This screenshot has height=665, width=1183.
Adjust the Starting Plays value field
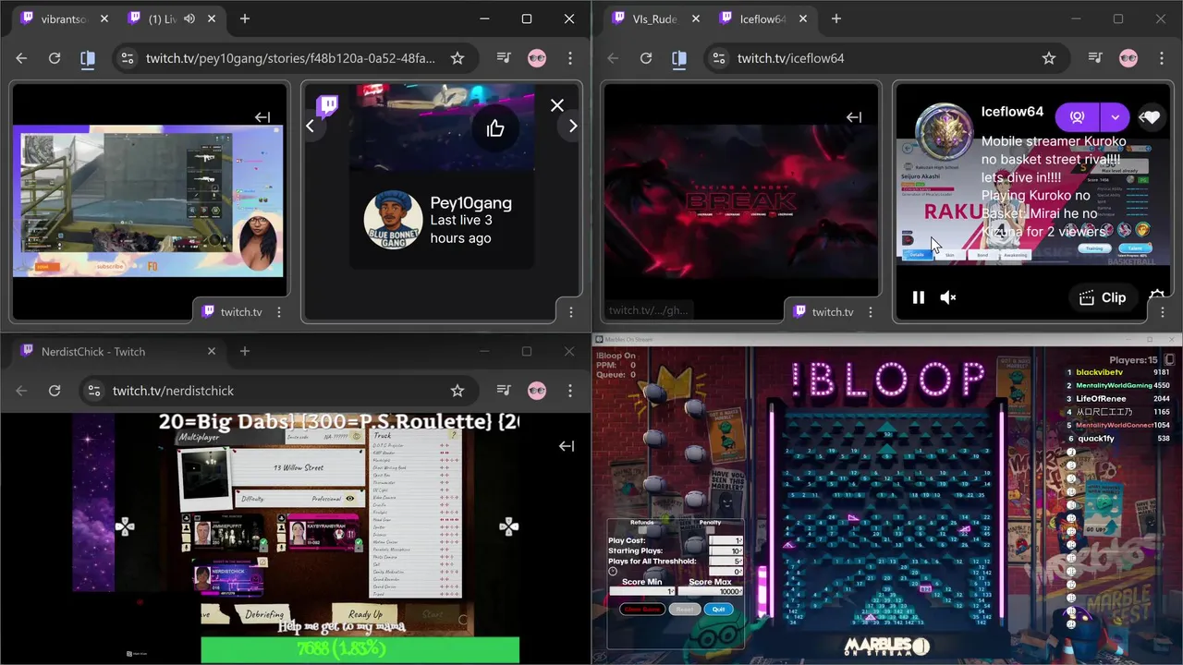pyautogui.click(x=726, y=551)
